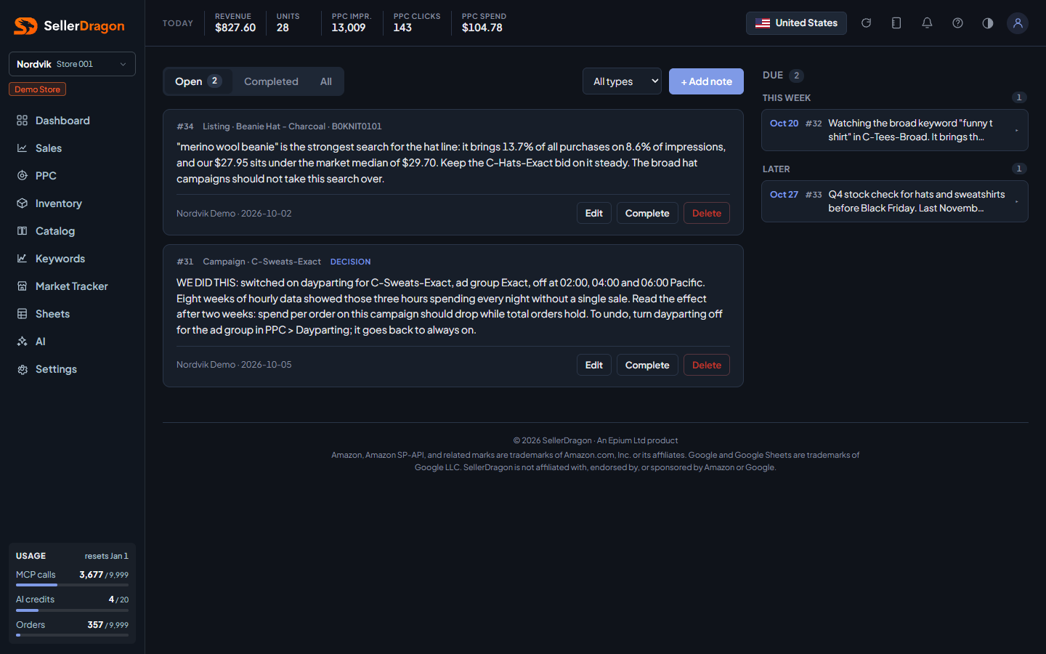Expand due note #33 Q4 stock check

[894, 201]
